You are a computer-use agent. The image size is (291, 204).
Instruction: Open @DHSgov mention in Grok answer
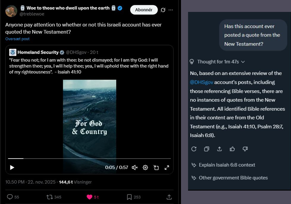201,82
